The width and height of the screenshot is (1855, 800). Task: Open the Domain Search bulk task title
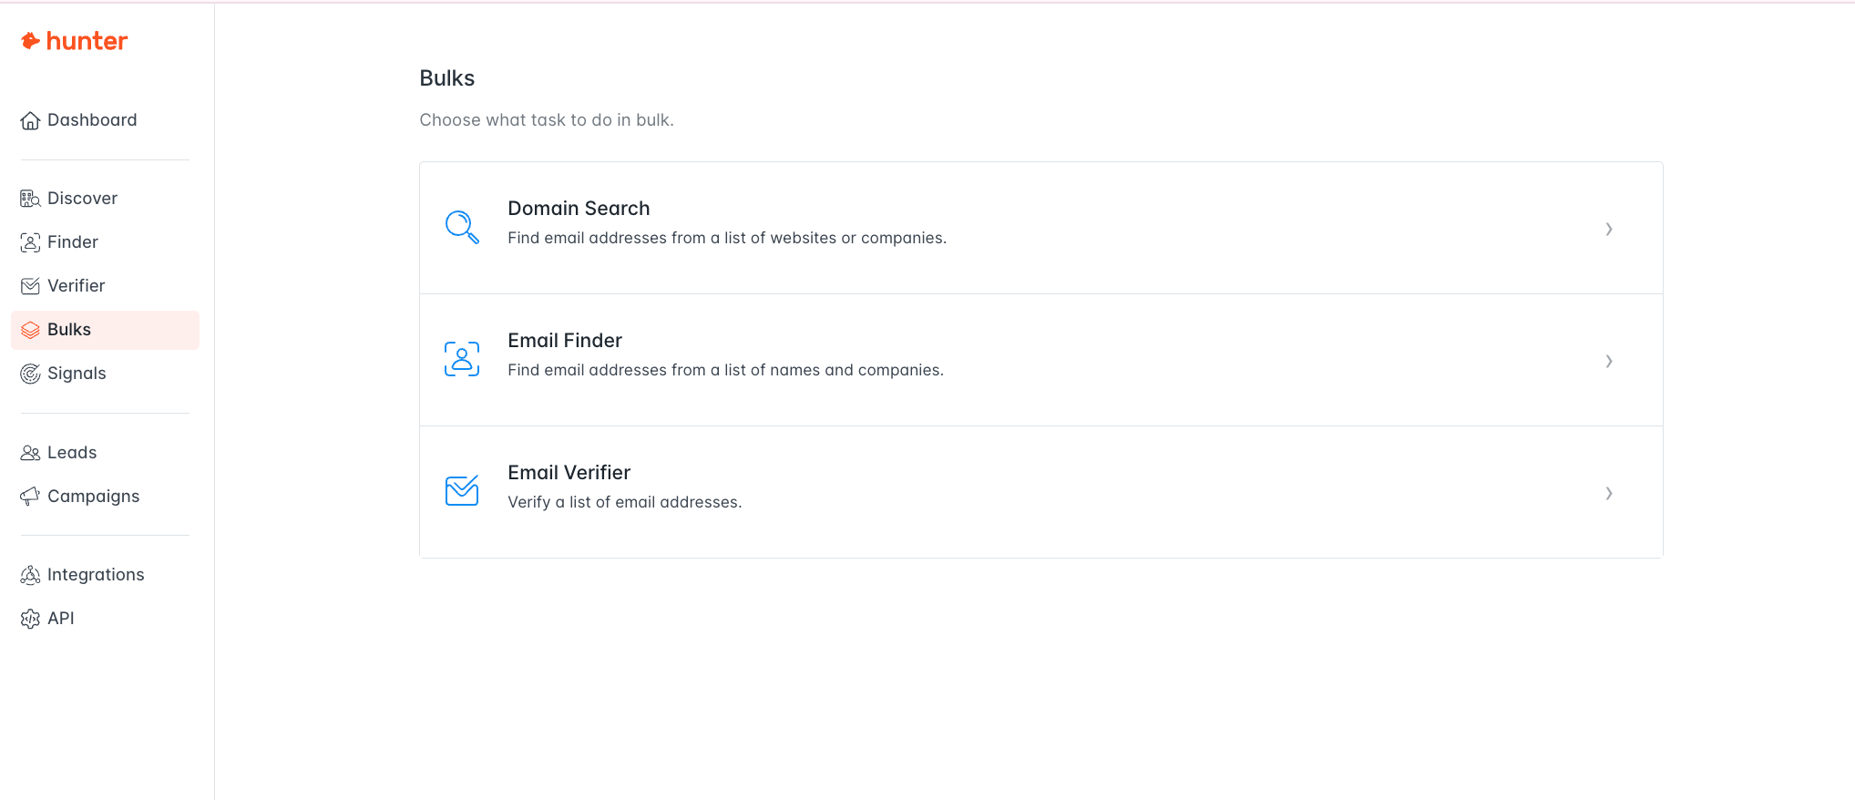[579, 209]
